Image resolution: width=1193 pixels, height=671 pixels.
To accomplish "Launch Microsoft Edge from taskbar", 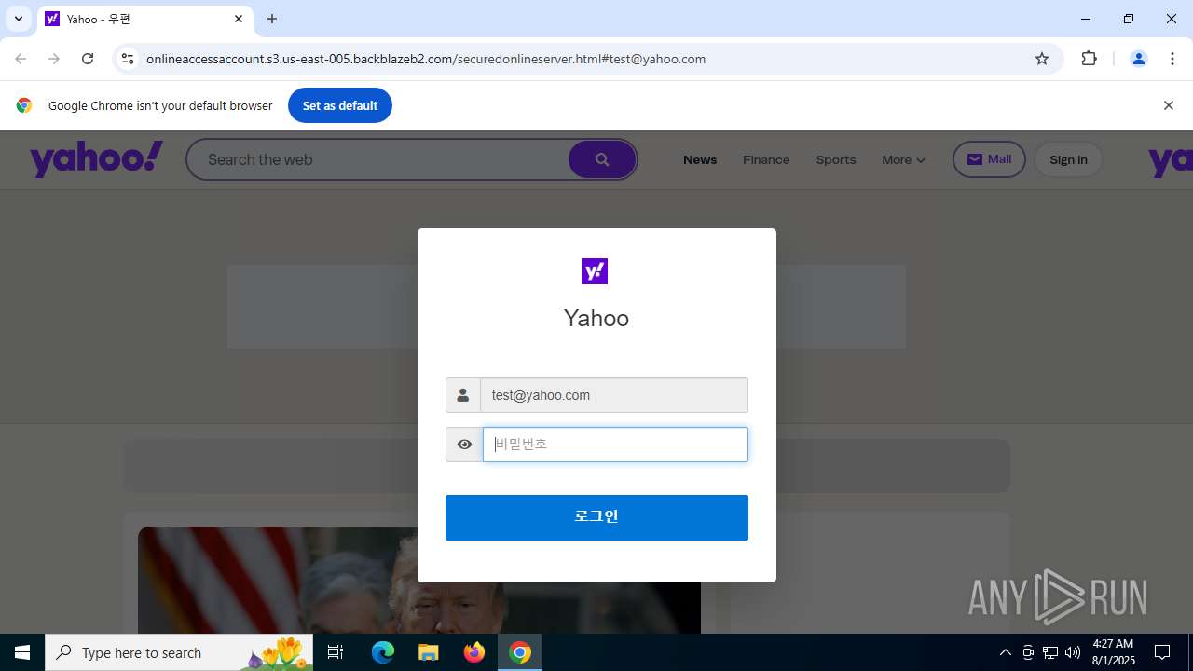I will click(383, 652).
